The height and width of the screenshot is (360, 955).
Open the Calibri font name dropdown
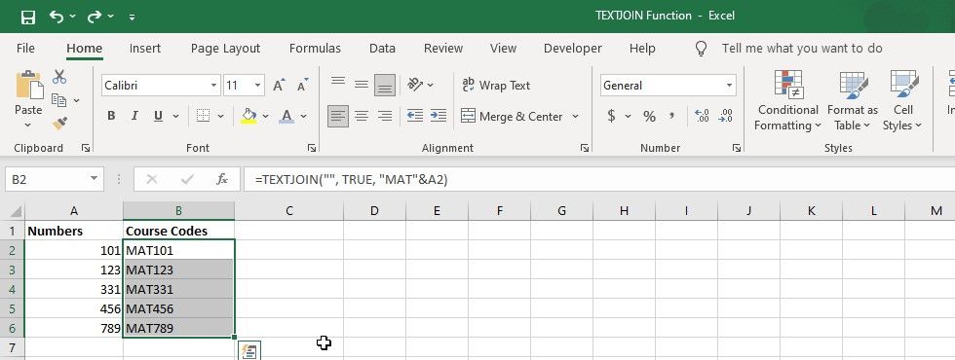pos(213,86)
